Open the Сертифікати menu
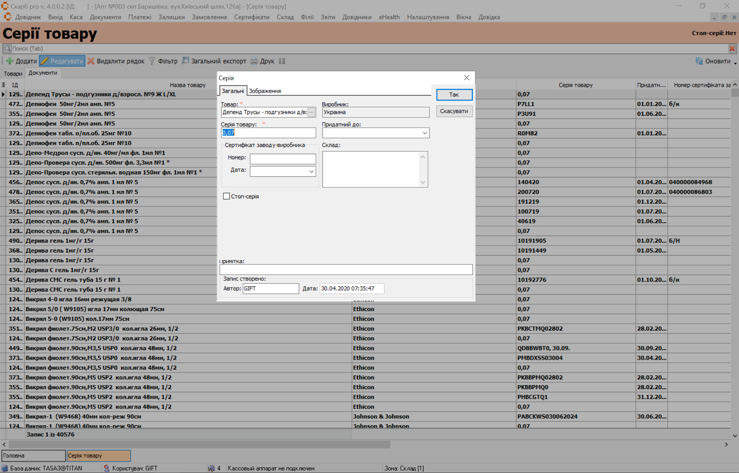This screenshot has height=473, width=739. click(x=252, y=17)
